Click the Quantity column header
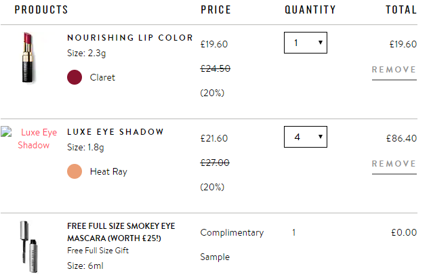This screenshot has height=277, width=431. point(310,10)
